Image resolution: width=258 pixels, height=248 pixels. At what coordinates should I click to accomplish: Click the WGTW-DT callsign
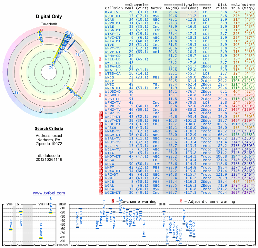click(x=113, y=41)
